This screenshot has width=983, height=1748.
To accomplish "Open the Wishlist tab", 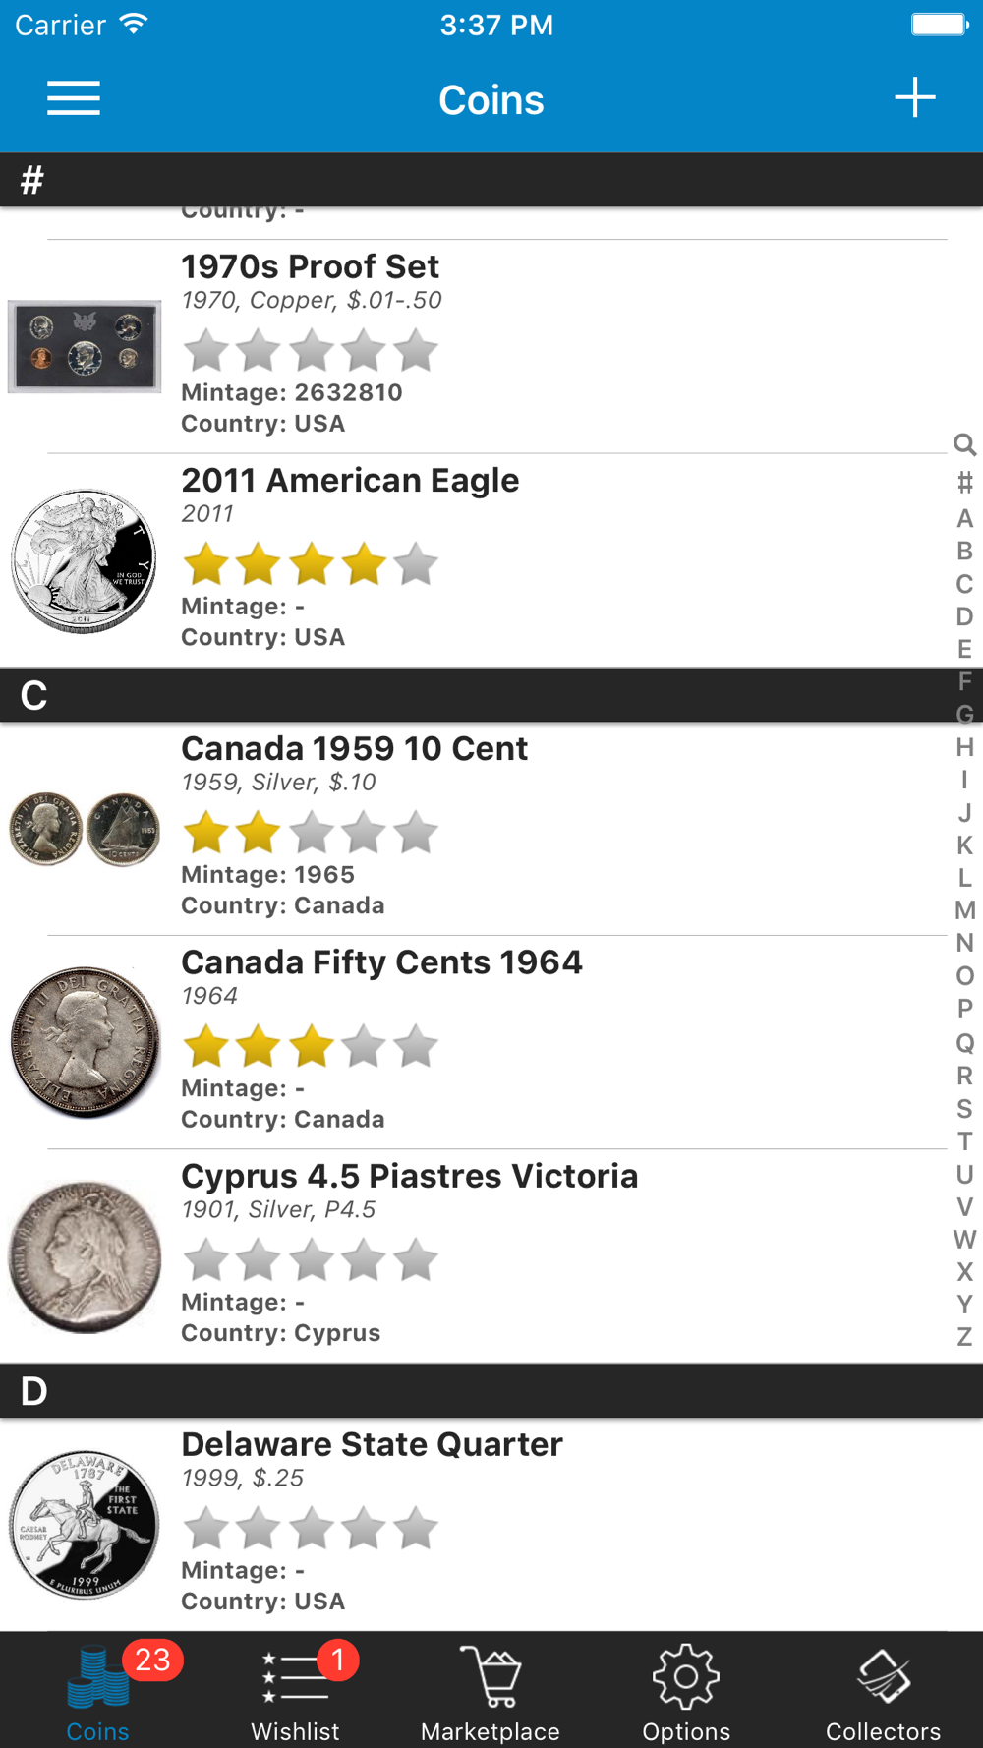I will 295,1691.
